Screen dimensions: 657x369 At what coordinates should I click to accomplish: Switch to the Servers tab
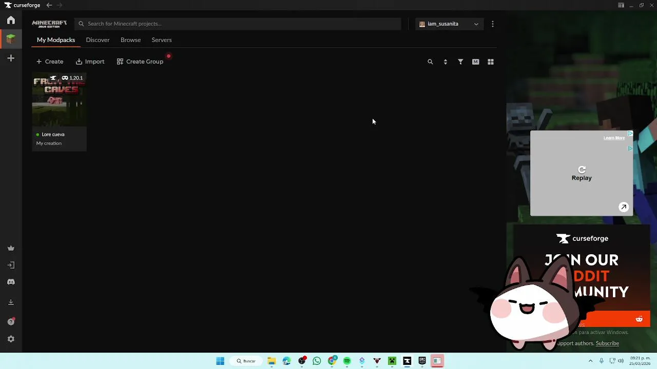162,40
